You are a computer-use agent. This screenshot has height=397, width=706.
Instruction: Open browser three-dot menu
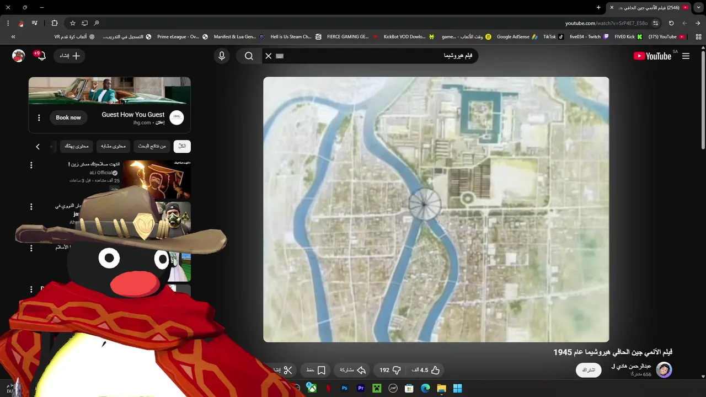(x=8, y=23)
